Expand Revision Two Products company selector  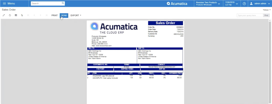pos(208,4)
